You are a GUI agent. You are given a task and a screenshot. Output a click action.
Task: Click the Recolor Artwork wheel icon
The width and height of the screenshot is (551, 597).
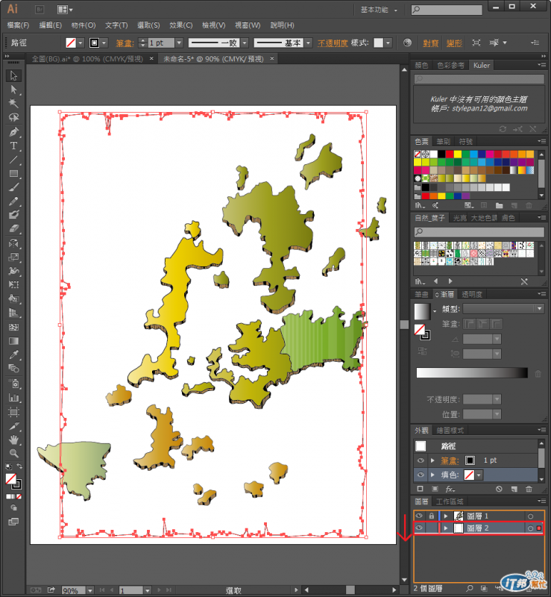click(x=407, y=43)
